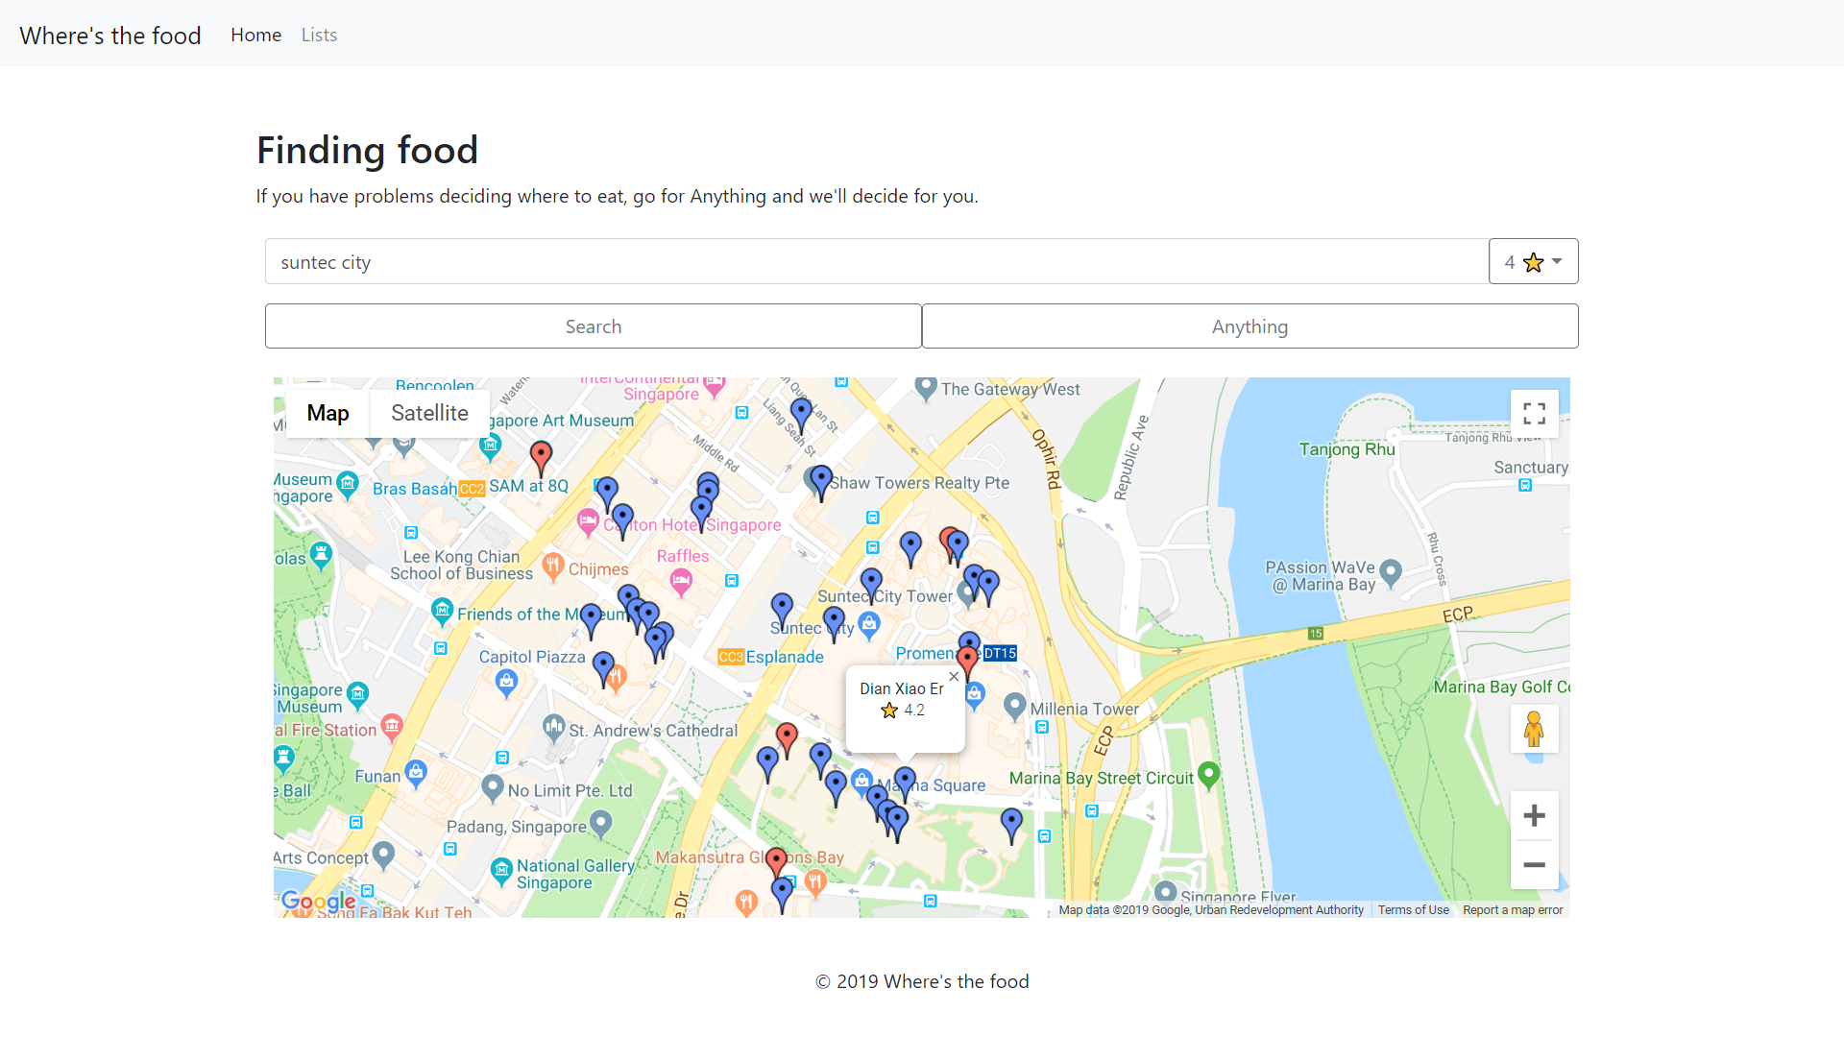
Task: Zoom out the map with minus button
Action: pos(1534,865)
